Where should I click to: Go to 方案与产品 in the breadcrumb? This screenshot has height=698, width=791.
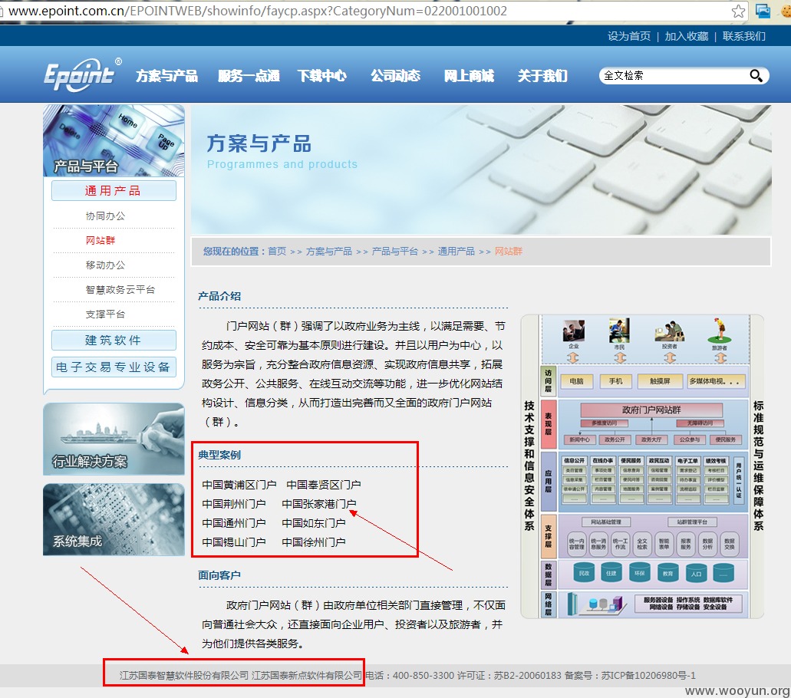(329, 251)
